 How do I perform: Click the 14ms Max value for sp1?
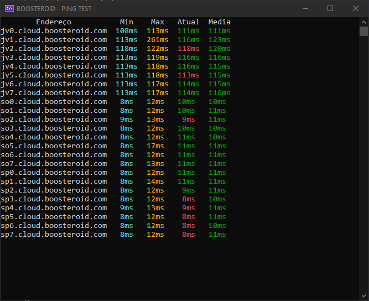point(155,181)
